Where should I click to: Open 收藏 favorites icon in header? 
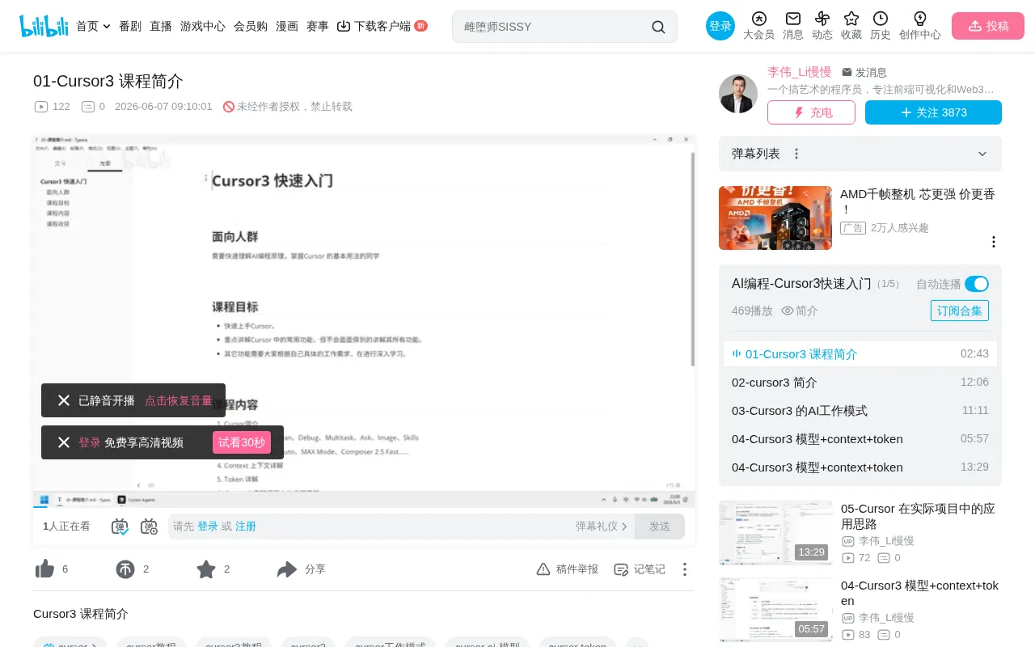coord(851,19)
